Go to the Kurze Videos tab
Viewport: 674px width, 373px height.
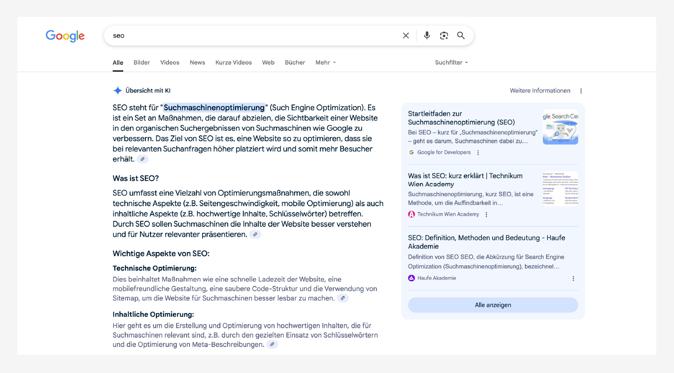(x=233, y=63)
